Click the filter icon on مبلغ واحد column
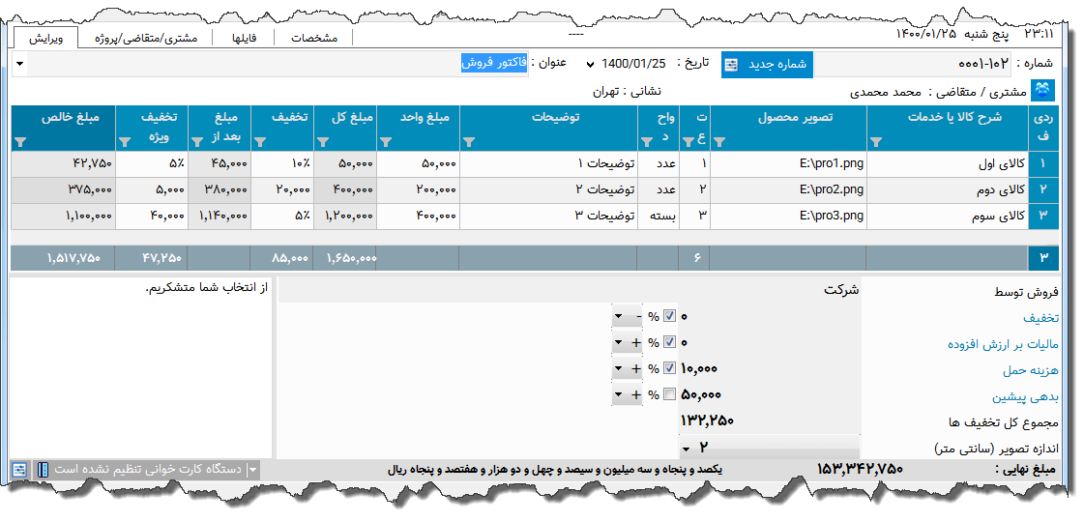 click(387, 141)
